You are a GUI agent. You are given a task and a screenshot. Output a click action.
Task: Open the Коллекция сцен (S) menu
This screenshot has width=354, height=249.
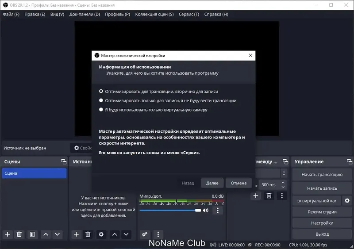click(154, 14)
